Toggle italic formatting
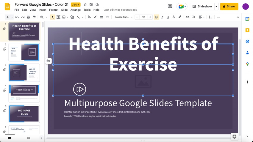 tap(162, 17)
